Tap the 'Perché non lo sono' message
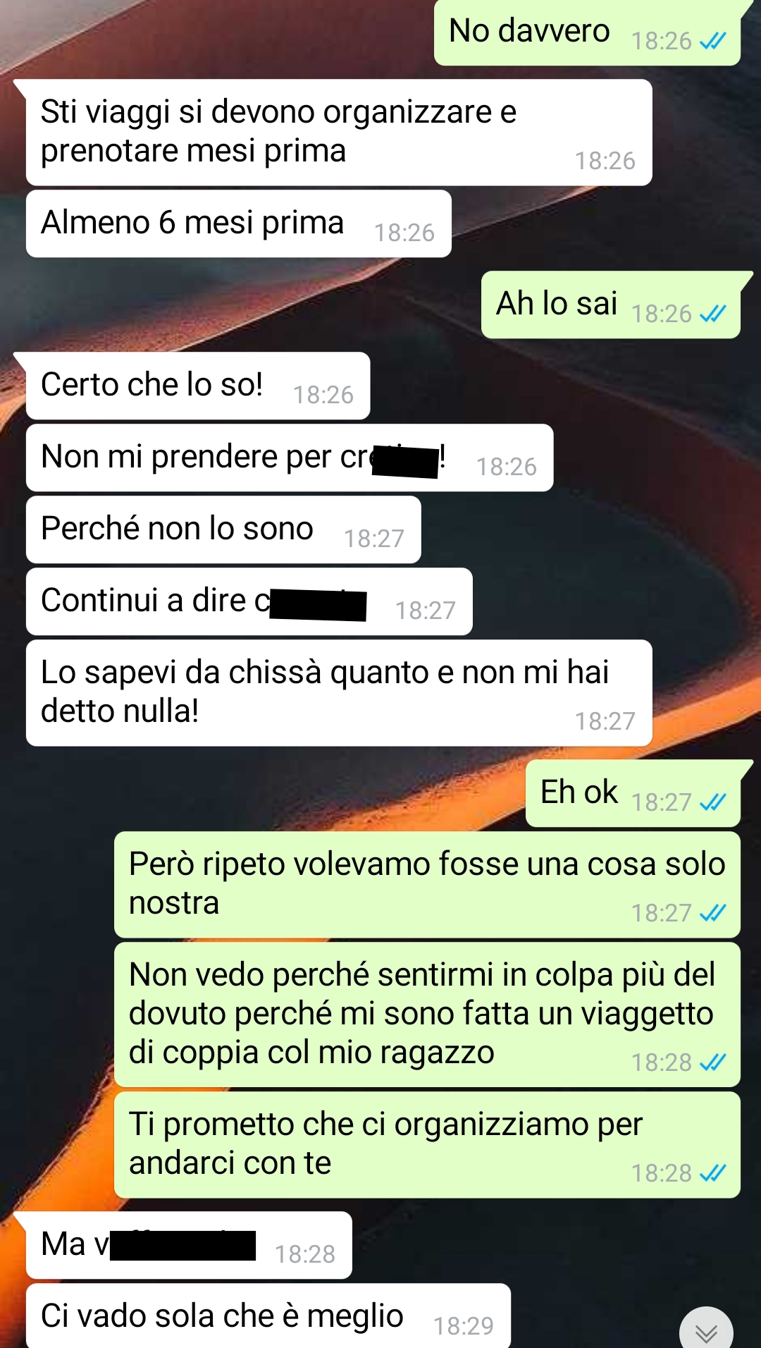Image resolution: width=761 pixels, height=1348 pixels. [223, 529]
